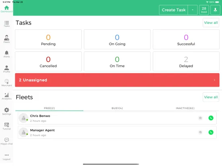Screen dimensions: 222x166
Task: Open Settings gear in sidebar
Action: coord(6,111)
